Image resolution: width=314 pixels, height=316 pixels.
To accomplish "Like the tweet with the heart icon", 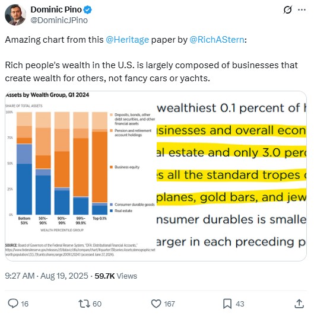I will pos(156,304).
